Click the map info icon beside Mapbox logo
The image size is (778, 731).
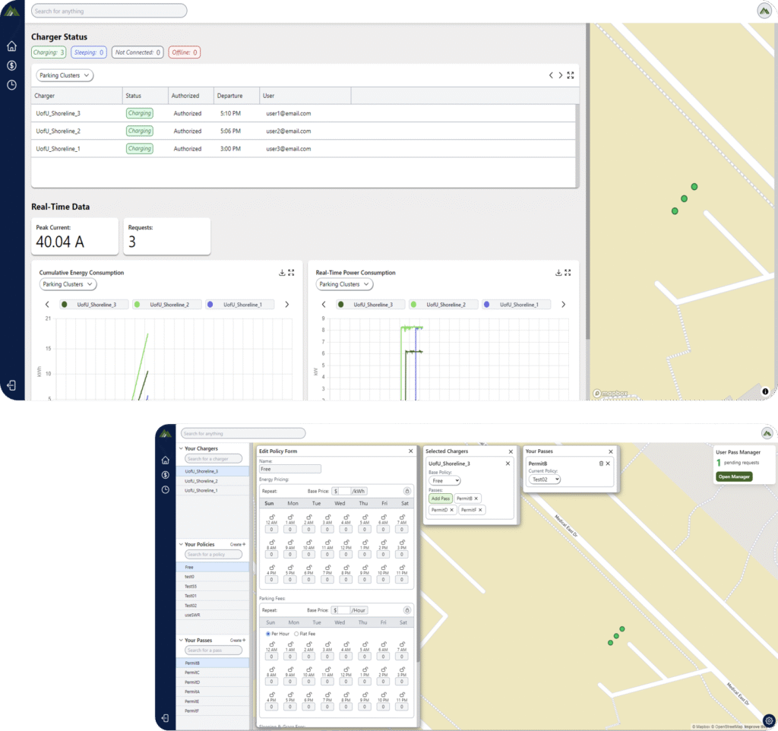pos(765,391)
